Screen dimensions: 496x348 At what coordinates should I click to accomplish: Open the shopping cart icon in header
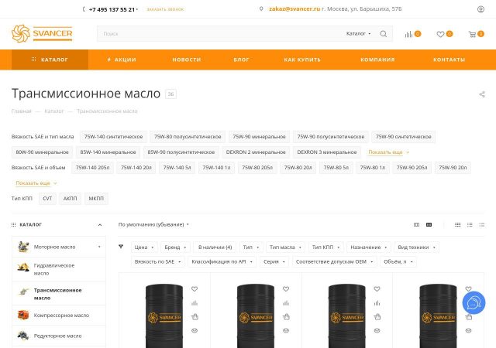click(472, 34)
